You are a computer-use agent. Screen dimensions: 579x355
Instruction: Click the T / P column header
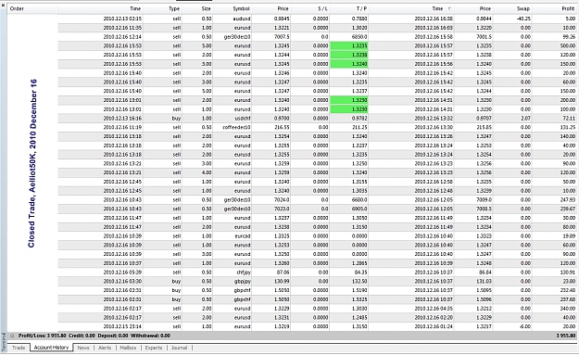click(360, 8)
